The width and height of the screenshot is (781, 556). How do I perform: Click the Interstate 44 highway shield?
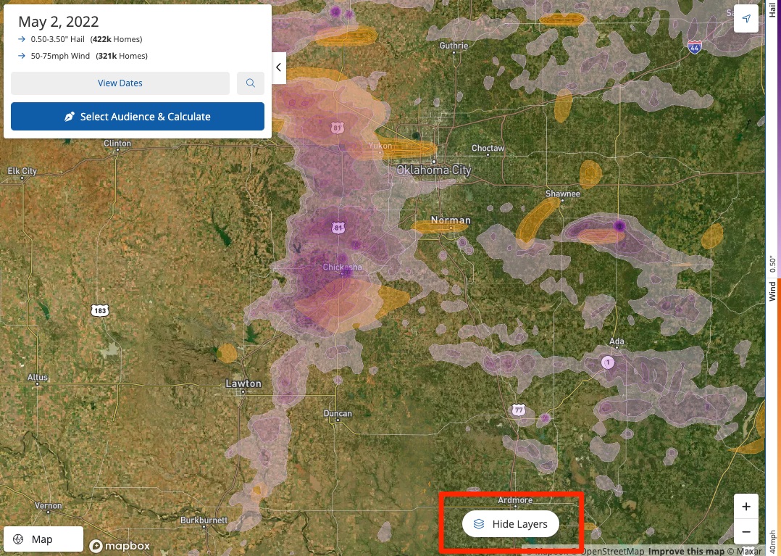click(695, 46)
